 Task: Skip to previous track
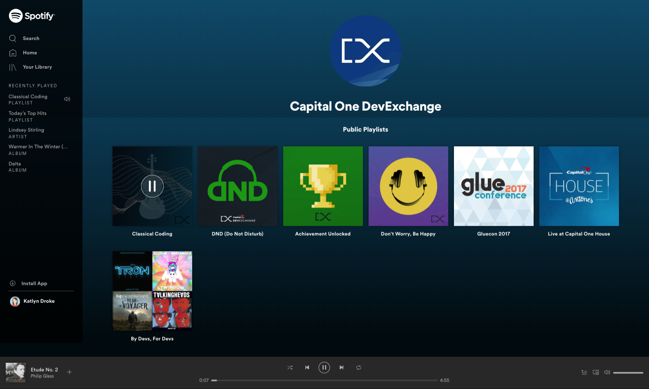[x=307, y=368]
